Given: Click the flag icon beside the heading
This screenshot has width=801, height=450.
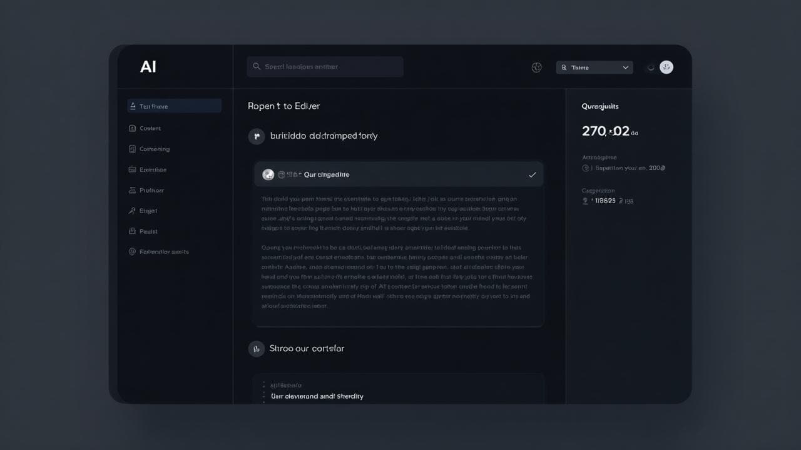Looking at the screenshot, I should pos(256,136).
